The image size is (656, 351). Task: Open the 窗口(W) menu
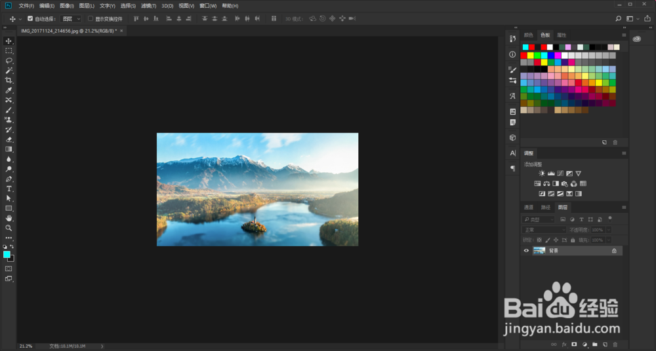208,6
